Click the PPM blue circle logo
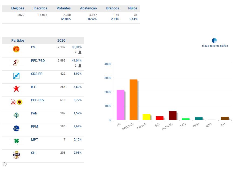Viewport: 244px width, 169px height. 16,128
